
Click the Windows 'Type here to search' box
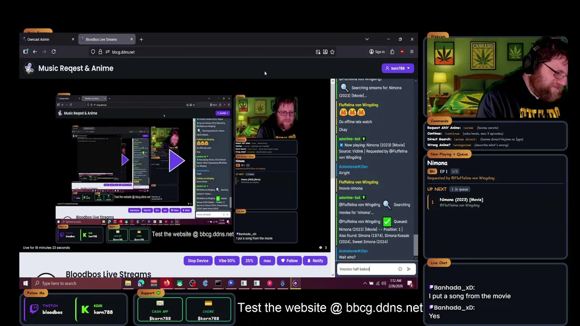(x=76, y=283)
